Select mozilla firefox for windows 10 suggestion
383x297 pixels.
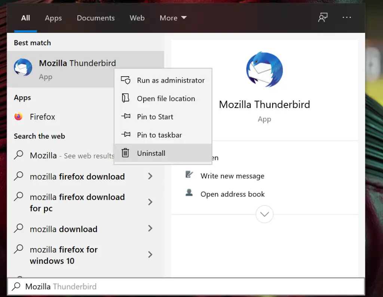(64, 255)
